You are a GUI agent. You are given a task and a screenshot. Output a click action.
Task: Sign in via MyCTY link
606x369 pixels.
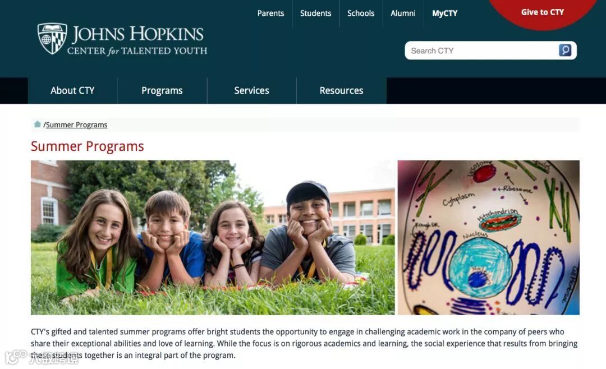[444, 13]
